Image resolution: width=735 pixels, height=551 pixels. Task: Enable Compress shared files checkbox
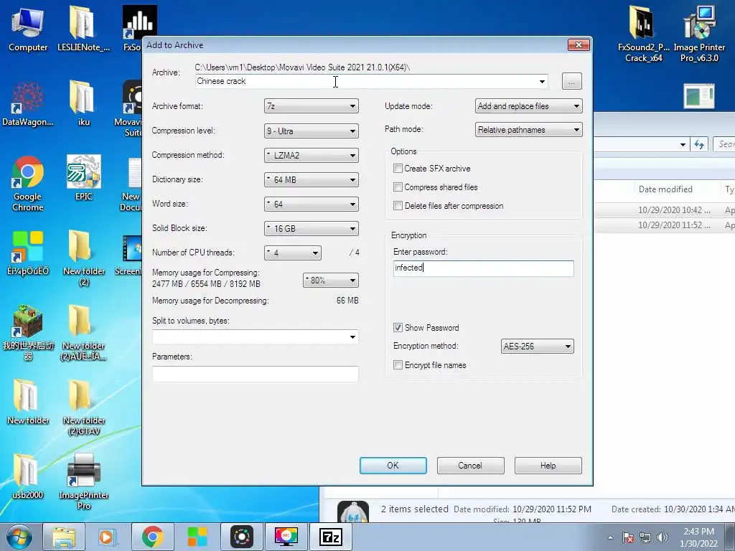click(398, 187)
